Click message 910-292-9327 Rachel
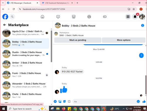This screenshot has height=111, width=147. [72, 71]
